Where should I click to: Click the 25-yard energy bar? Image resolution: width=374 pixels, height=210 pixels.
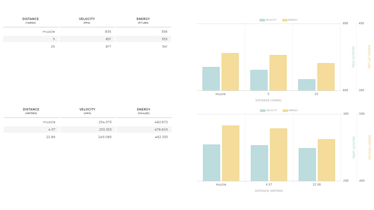tap(326, 77)
